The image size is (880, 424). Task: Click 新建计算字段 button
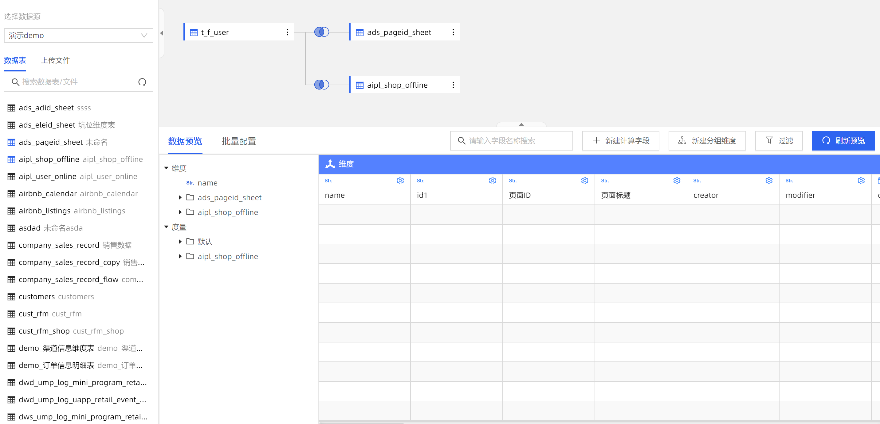coord(620,140)
